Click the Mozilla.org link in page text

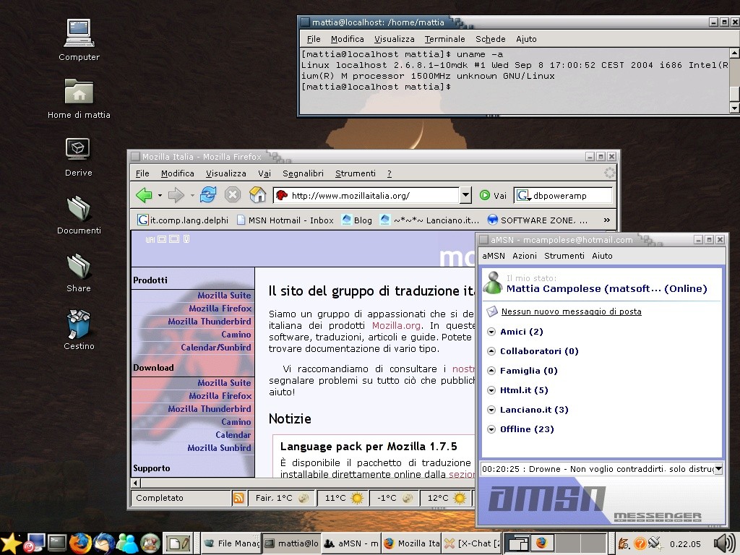[x=396, y=326]
